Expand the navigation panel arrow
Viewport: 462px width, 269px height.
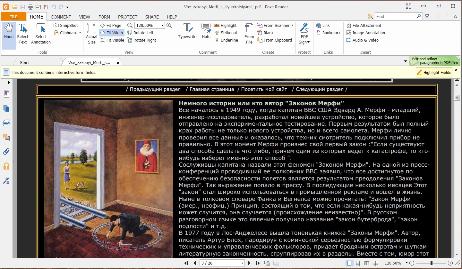coord(9,83)
